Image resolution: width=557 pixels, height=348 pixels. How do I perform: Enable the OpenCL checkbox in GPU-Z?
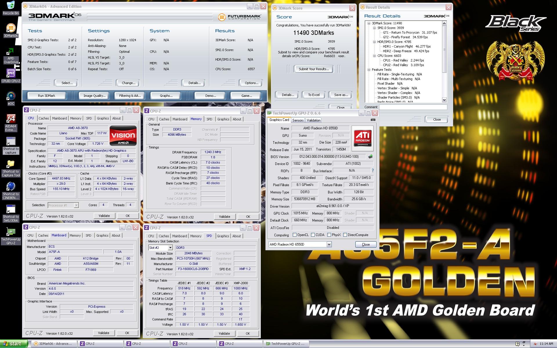tap(294, 235)
